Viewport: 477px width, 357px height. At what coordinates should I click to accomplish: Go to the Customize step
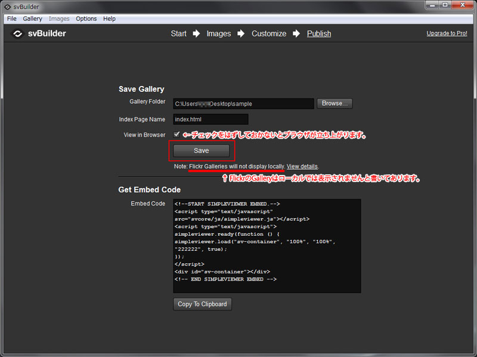(269, 33)
